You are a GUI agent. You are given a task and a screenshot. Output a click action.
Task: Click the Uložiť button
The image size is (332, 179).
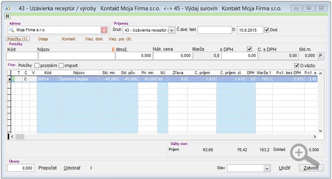click(x=285, y=168)
